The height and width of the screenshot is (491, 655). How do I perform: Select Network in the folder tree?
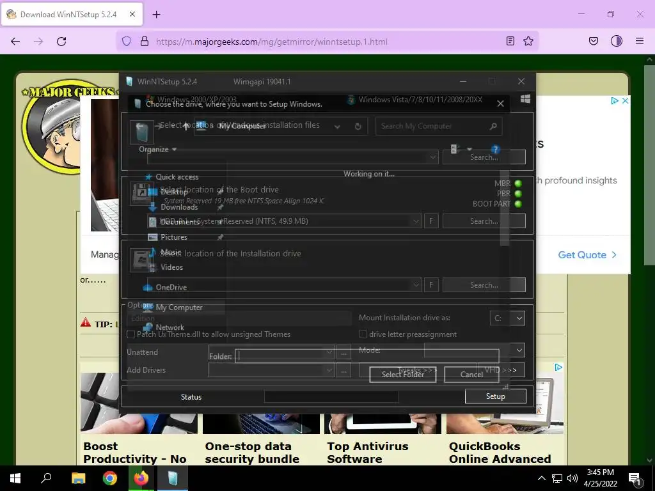[170, 327]
